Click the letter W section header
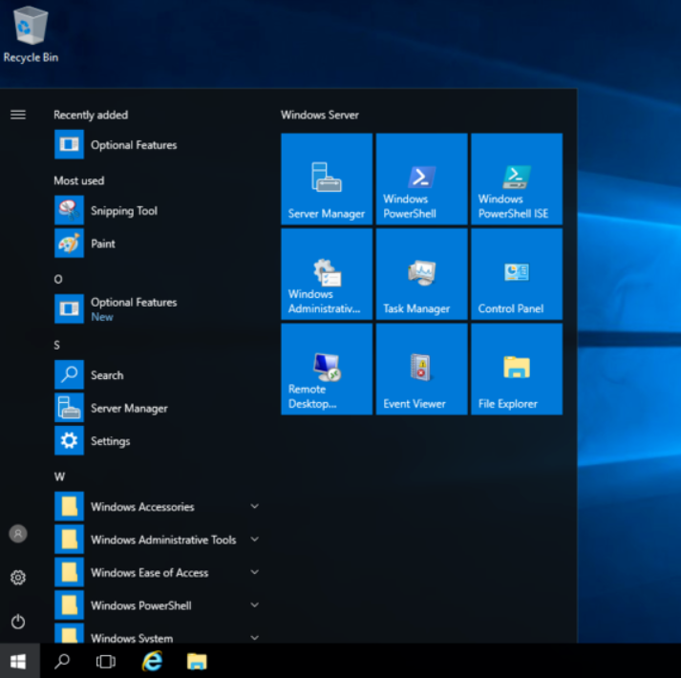This screenshot has height=678, width=681. coord(59,477)
